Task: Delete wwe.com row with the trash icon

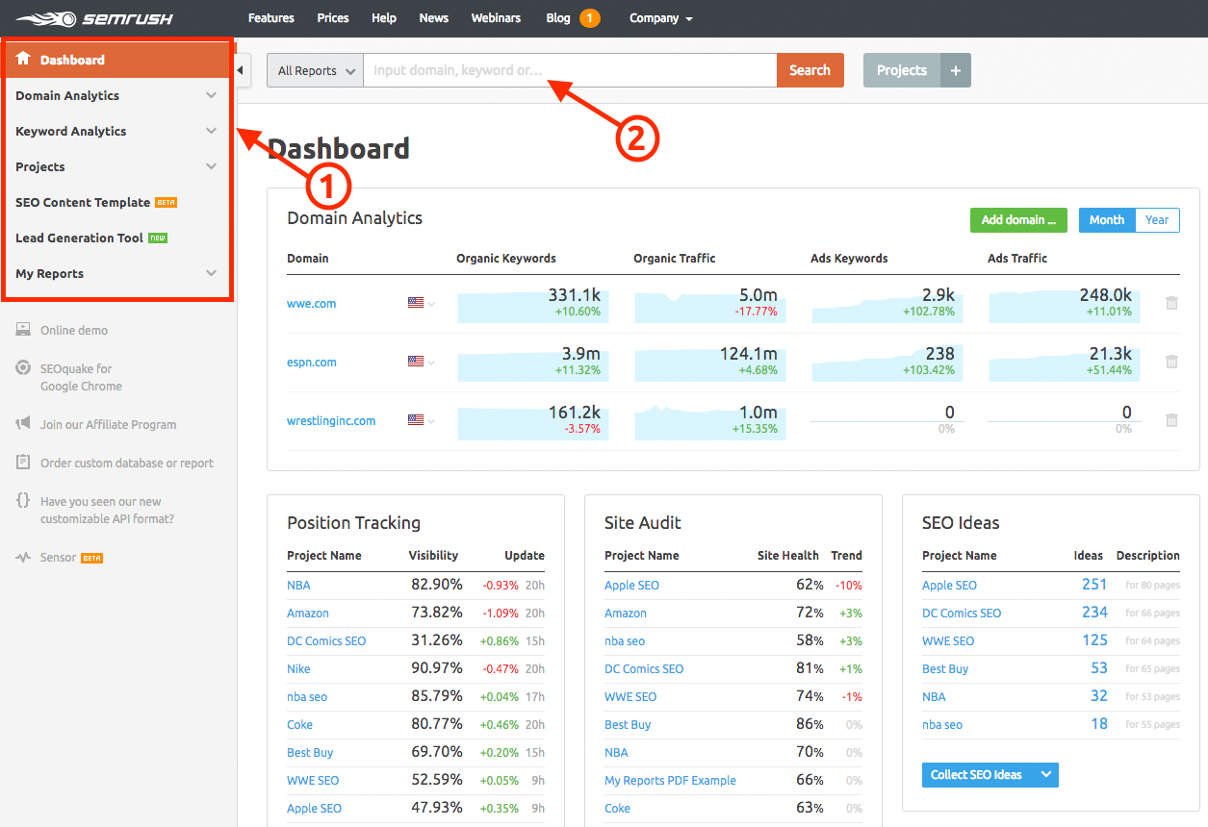Action: click(1171, 303)
